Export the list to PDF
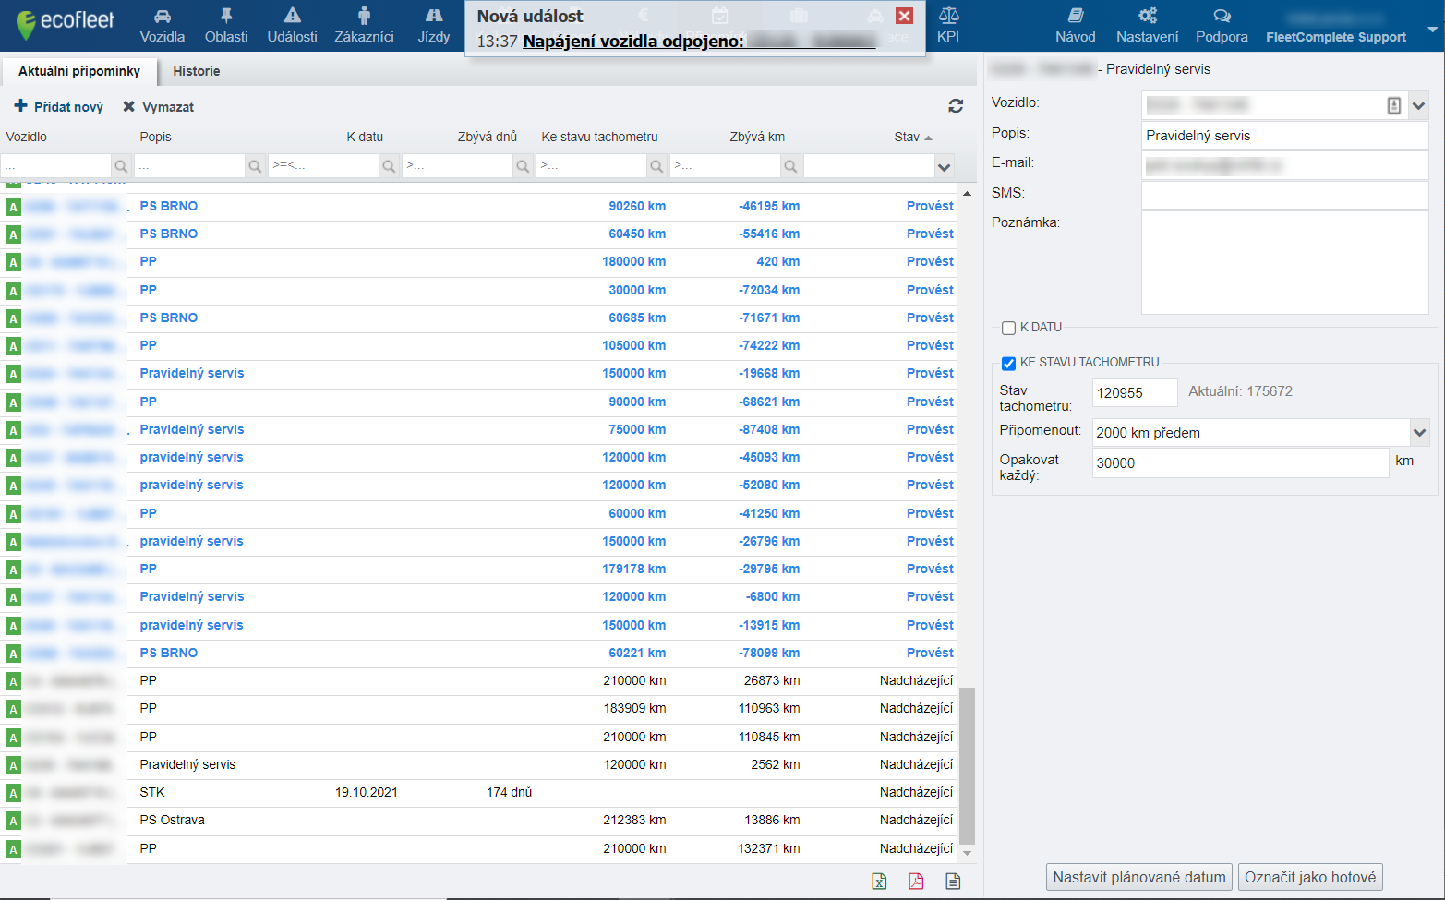 (x=916, y=882)
